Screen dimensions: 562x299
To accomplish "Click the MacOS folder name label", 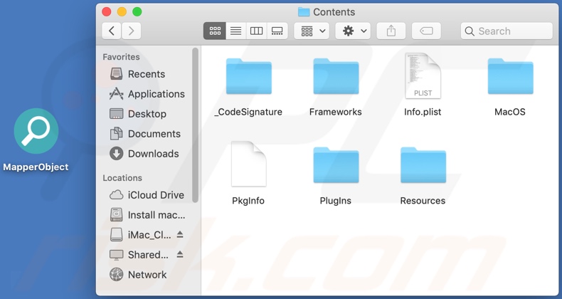I will coord(510,112).
